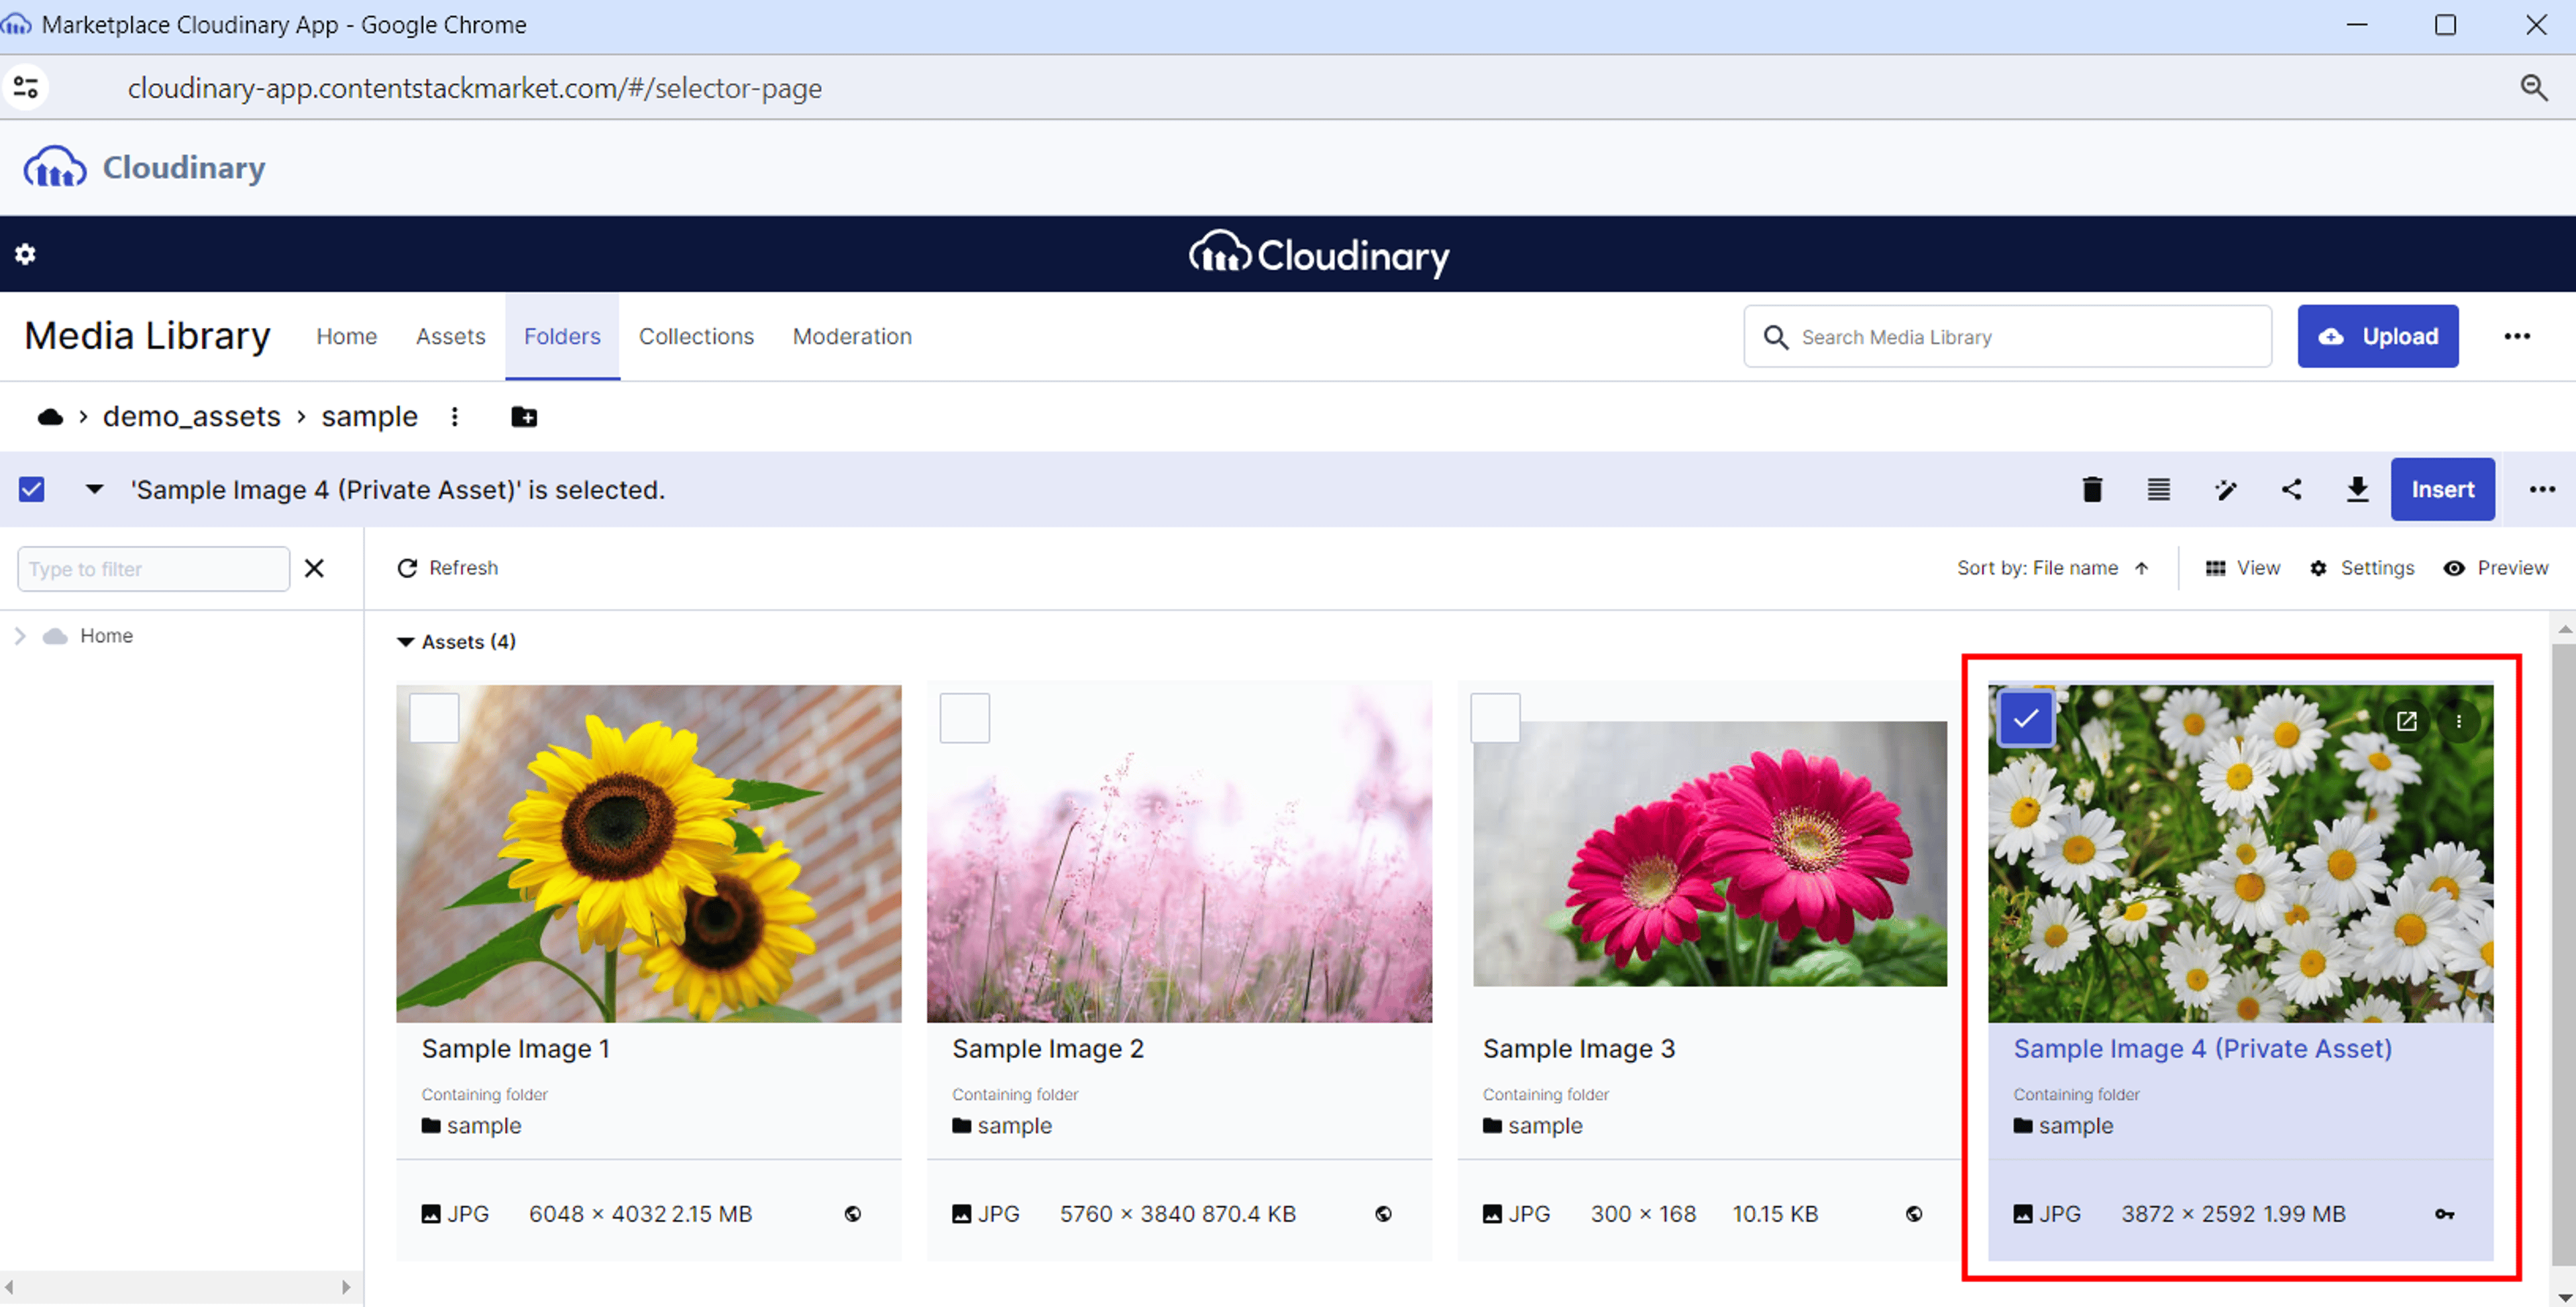
Task: Select the Home item in the folder tree
Action: click(x=106, y=636)
